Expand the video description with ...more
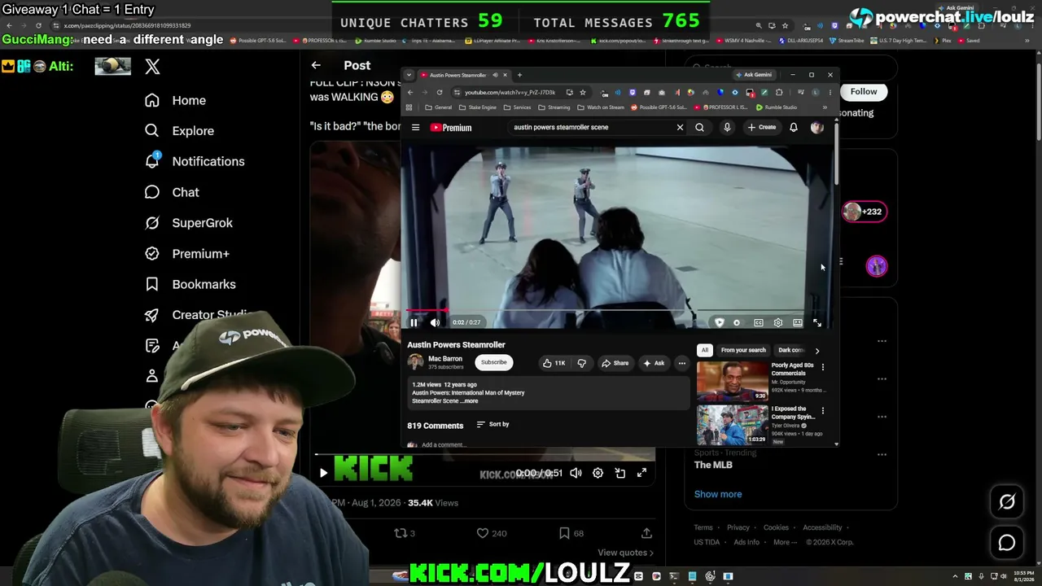 [471, 401]
